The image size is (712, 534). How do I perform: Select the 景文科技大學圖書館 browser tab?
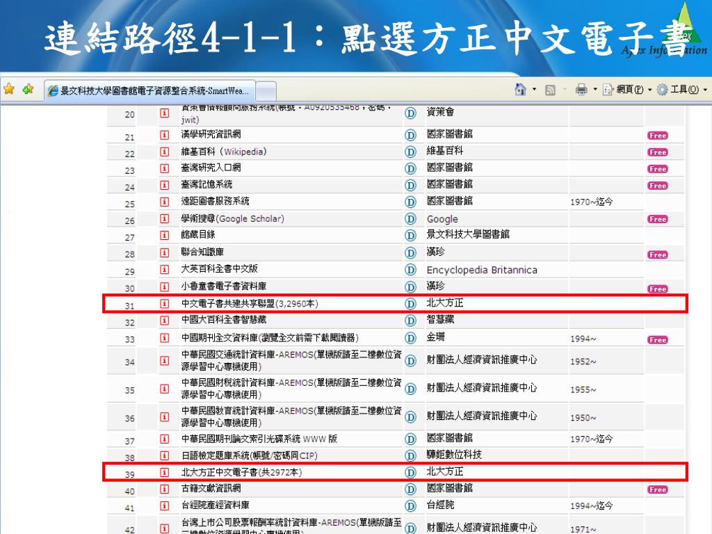[150, 91]
